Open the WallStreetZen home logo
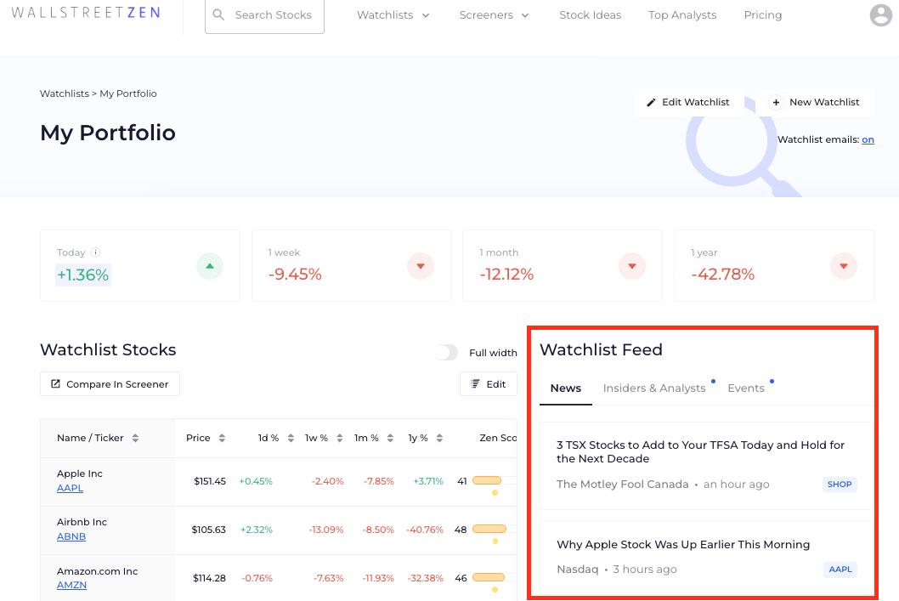The height and width of the screenshot is (601, 899). pyautogui.click(x=86, y=13)
